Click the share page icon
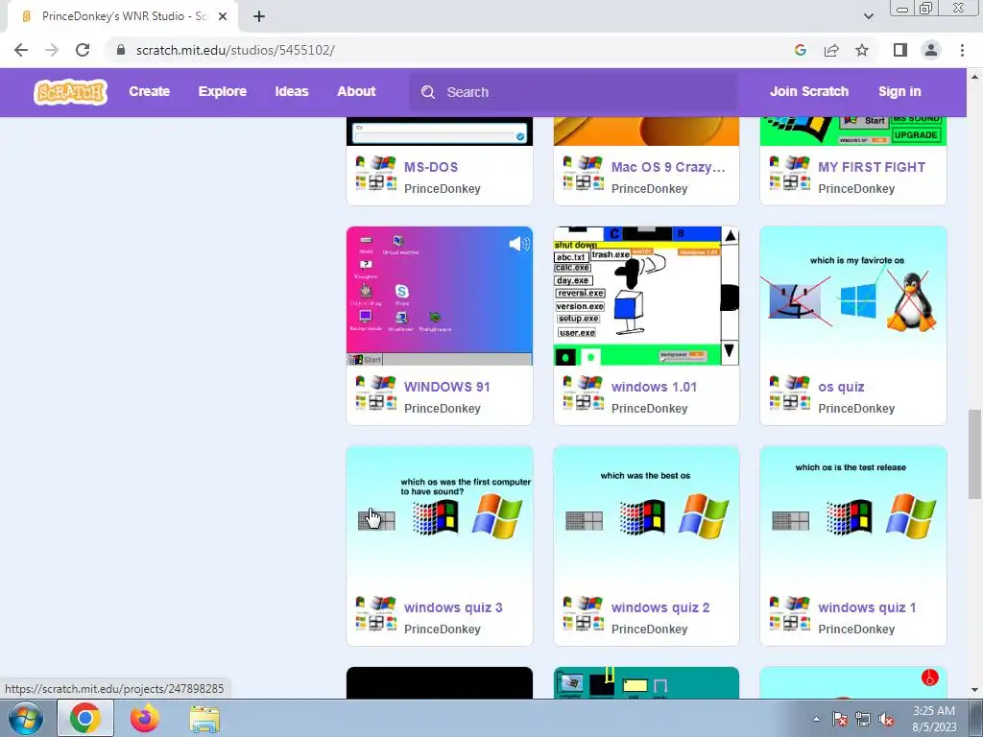 [x=831, y=50]
